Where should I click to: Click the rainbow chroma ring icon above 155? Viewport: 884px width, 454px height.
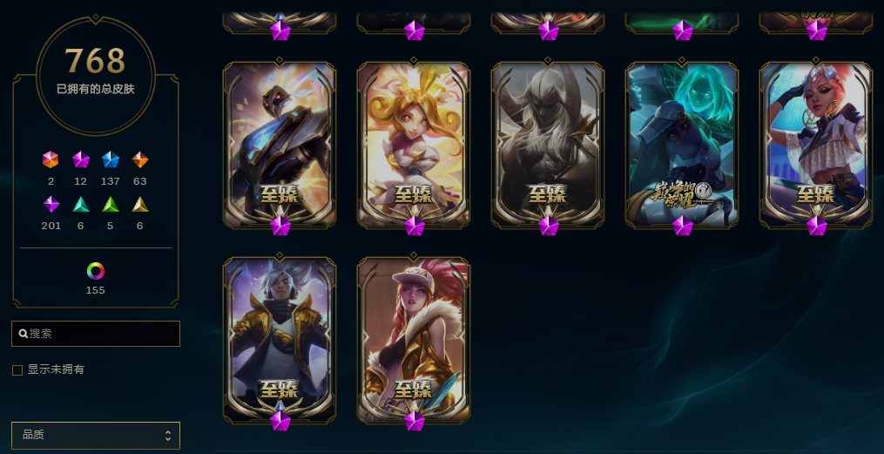click(96, 271)
